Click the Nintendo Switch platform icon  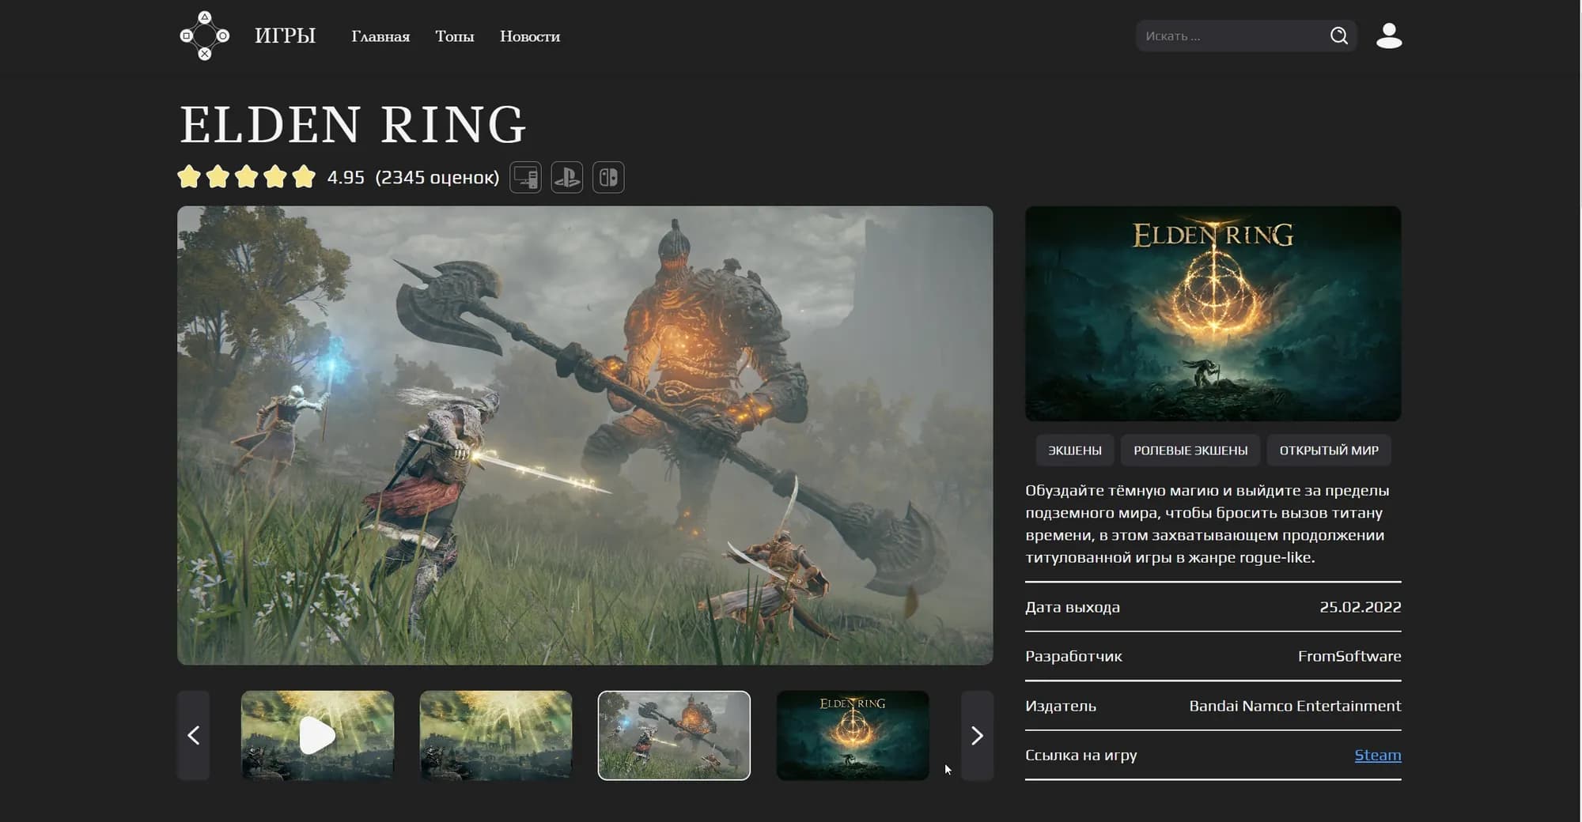point(608,177)
